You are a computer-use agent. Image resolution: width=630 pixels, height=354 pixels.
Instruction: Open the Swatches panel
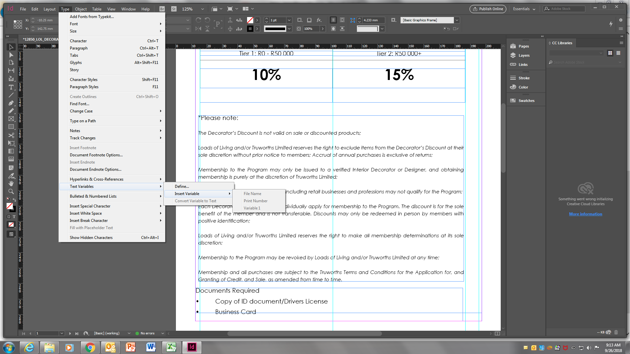click(x=526, y=101)
